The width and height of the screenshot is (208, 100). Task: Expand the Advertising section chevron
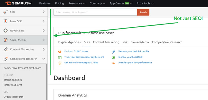44,31
